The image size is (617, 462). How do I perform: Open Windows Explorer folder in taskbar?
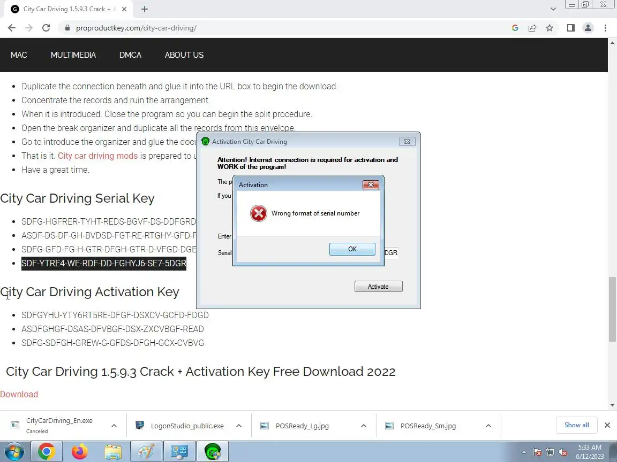coord(113,451)
